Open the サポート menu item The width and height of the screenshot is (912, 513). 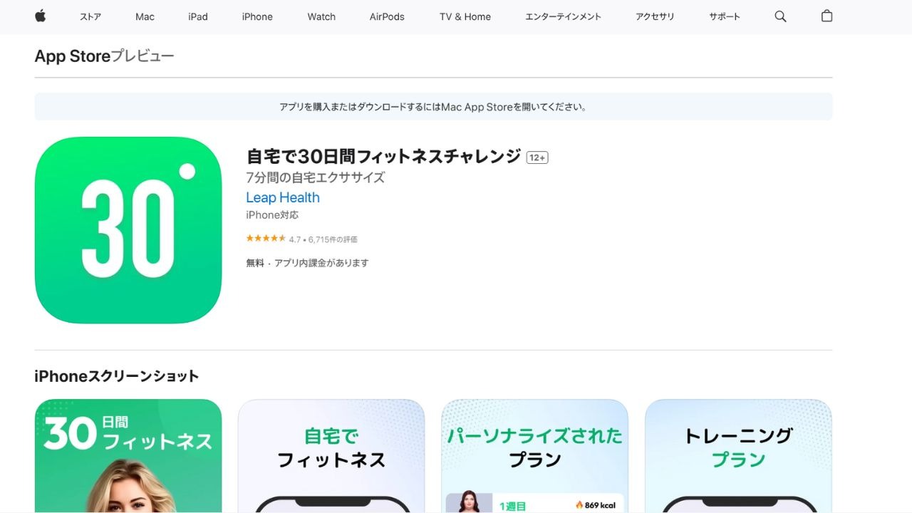[x=725, y=16]
